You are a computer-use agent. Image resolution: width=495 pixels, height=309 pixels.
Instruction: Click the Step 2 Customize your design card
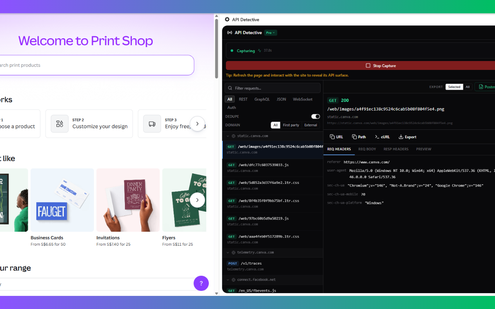[x=89, y=124]
